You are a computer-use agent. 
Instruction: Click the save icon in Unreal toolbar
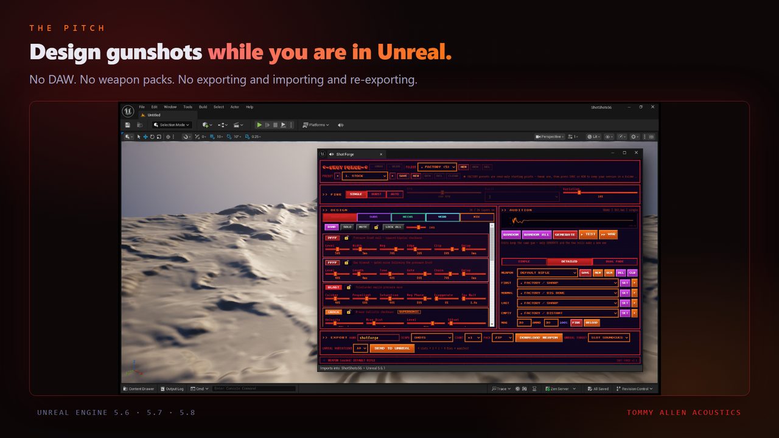click(x=128, y=125)
